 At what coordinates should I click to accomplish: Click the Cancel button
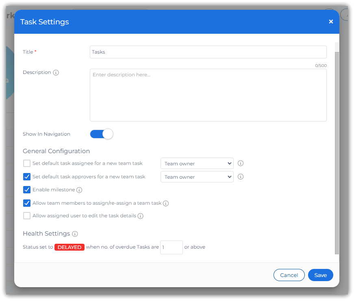pyautogui.click(x=289, y=275)
